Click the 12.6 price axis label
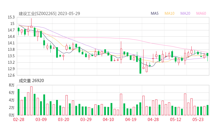This screenshot has width=212, height=126. tap(11, 75)
